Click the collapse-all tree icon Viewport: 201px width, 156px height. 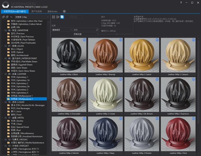tap(7, 17)
